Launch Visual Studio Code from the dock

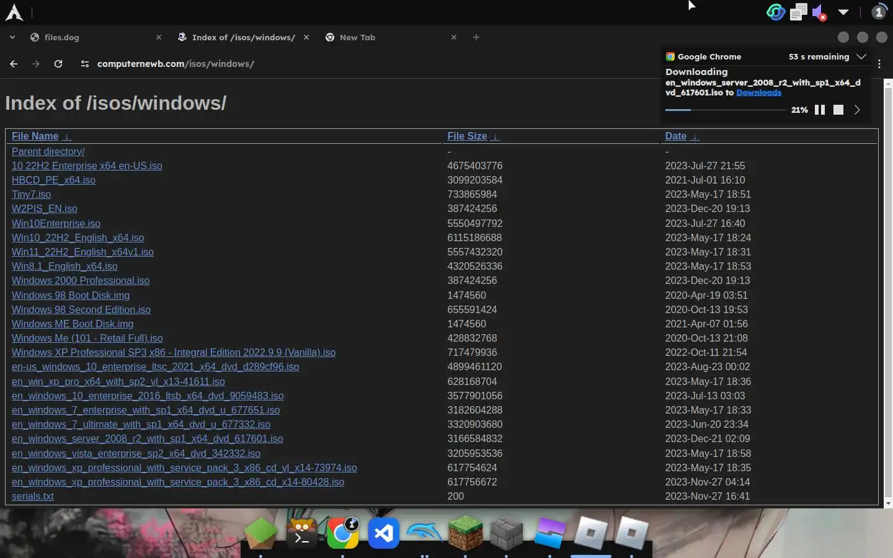(x=384, y=533)
